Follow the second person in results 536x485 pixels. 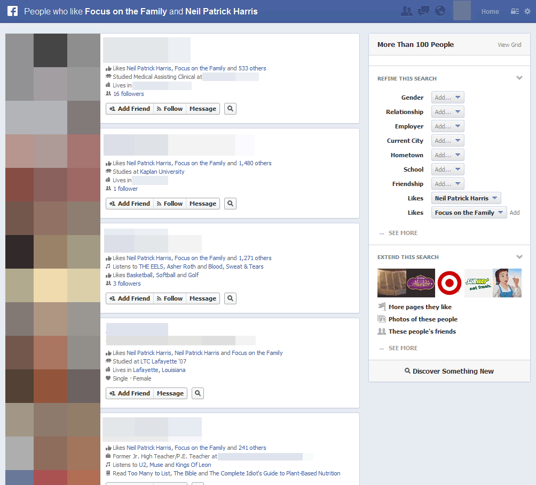click(x=170, y=204)
